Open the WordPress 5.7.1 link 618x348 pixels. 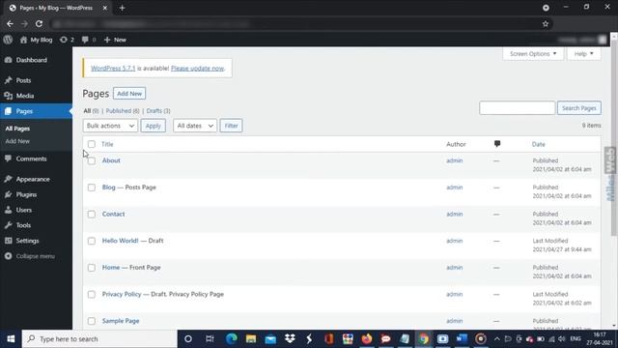click(113, 69)
